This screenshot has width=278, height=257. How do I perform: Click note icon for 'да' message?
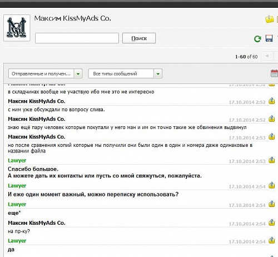coord(272,240)
